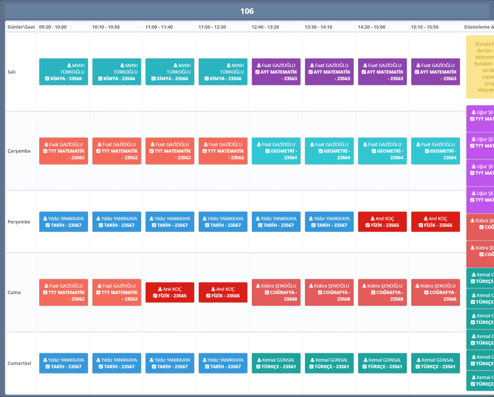Select the Salı 11:50 KİMYA lesson card
Viewport: 494px width, 397px height.
point(223,72)
